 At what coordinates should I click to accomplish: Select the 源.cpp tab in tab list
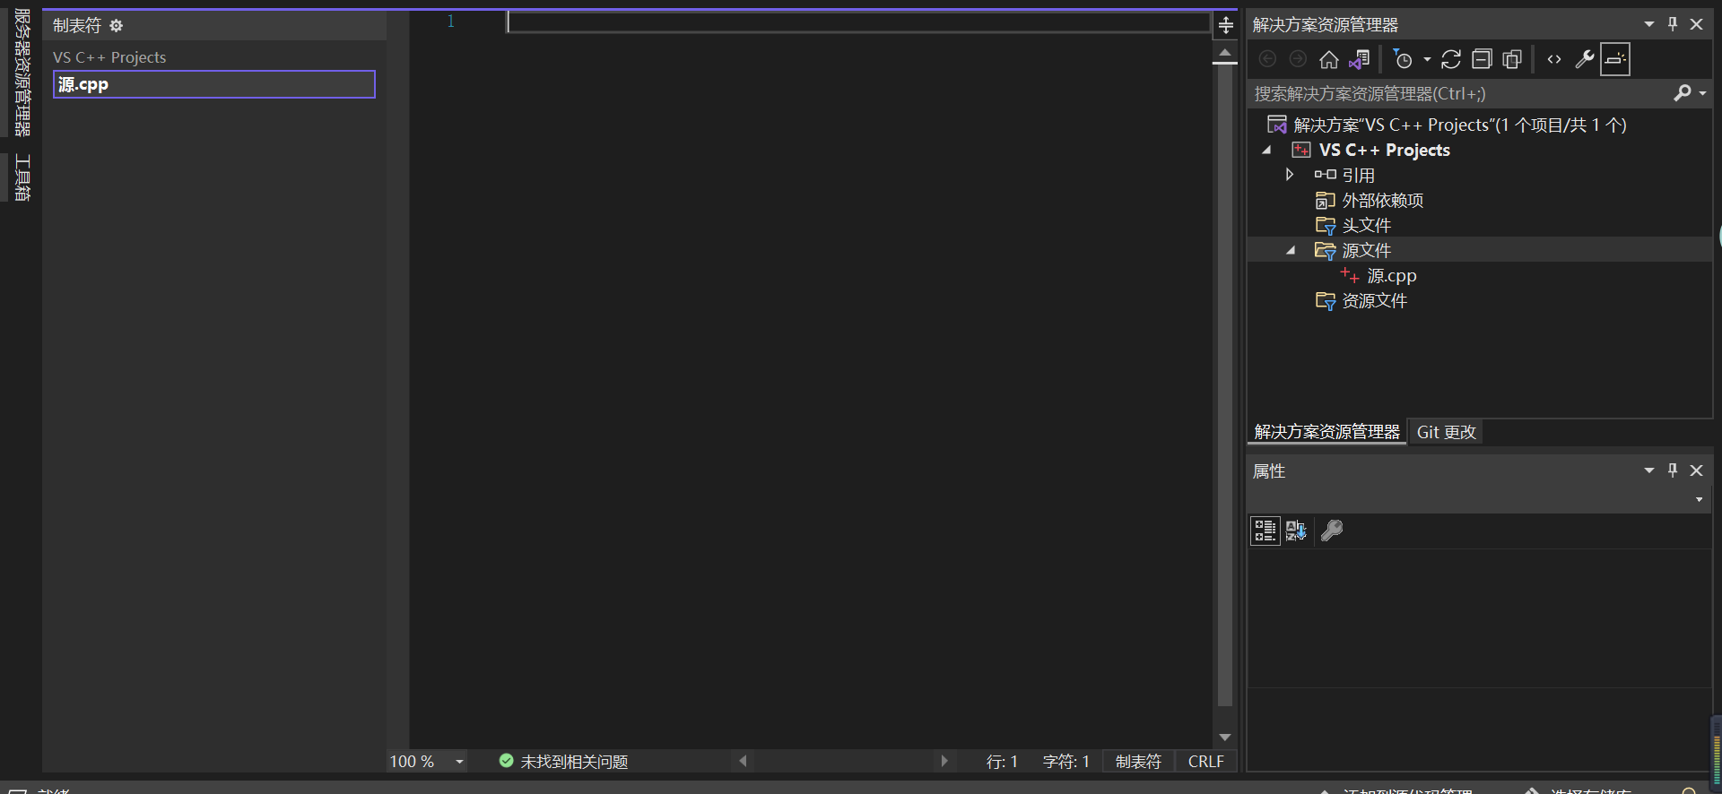coord(214,84)
